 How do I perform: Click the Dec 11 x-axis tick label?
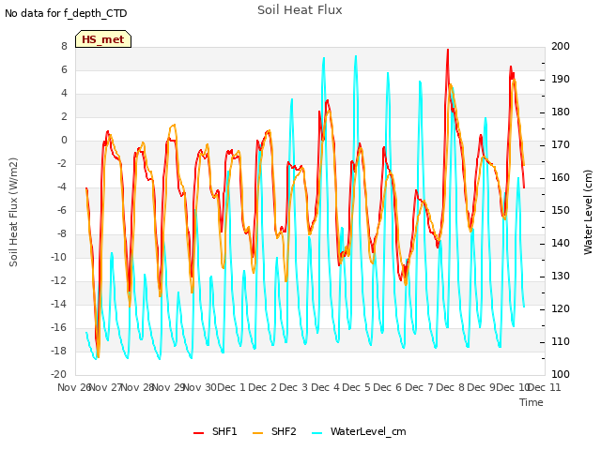point(545,387)
